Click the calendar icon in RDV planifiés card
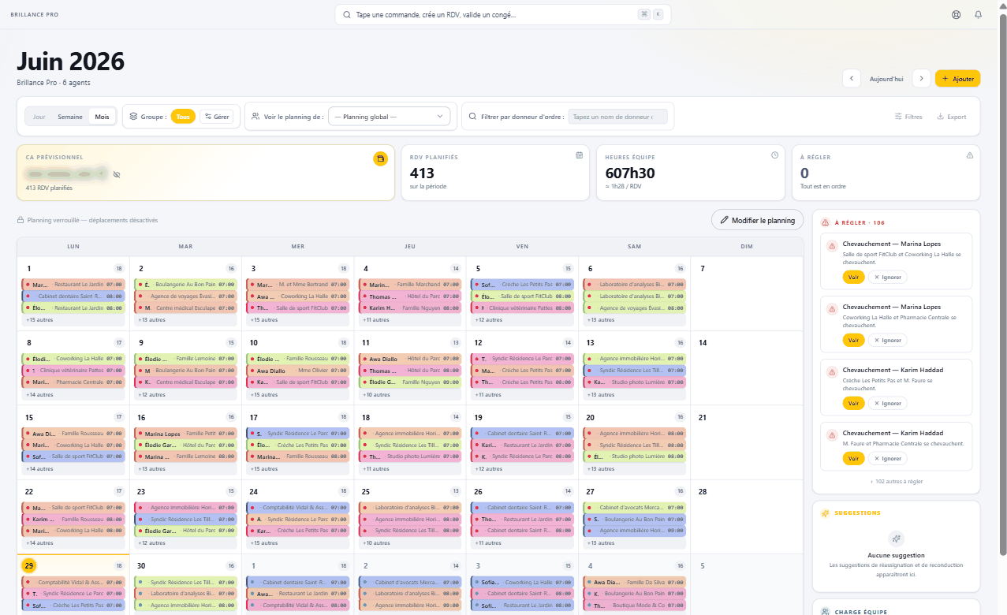Image resolution: width=1007 pixels, height=615 pixels. click(x=579, y=155)
